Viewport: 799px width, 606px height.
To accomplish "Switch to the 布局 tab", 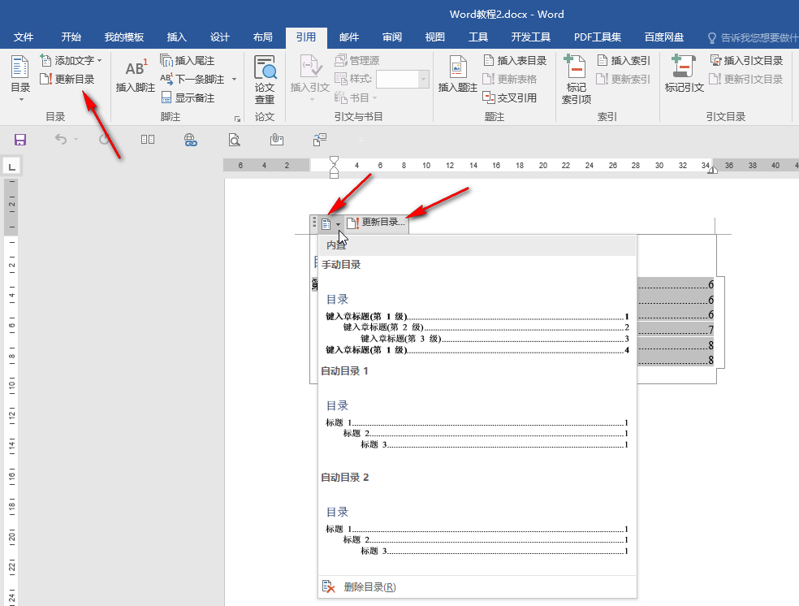I will tap(263, 37).
